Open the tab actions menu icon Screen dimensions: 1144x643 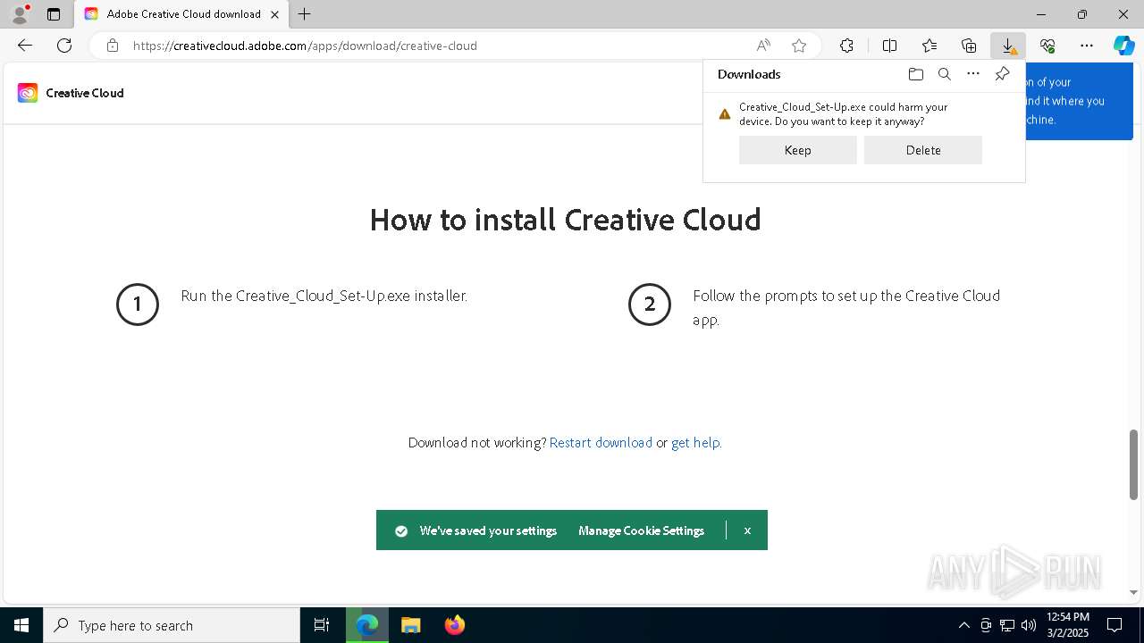54,14
